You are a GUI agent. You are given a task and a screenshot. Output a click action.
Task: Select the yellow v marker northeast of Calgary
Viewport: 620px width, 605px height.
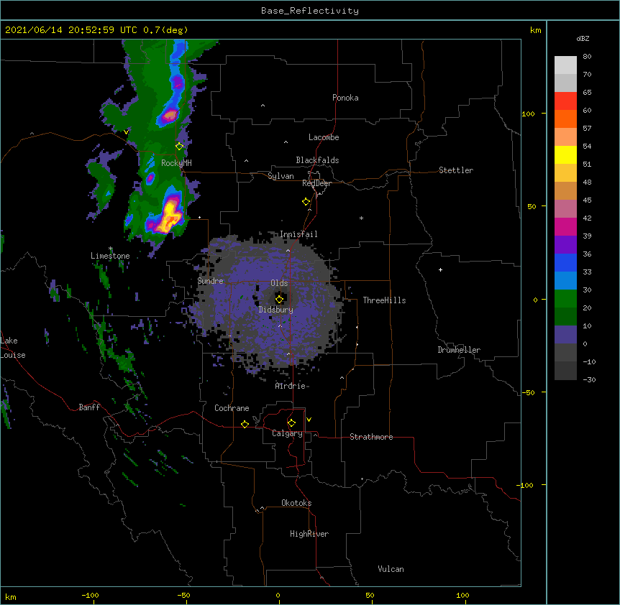pos(309,420)
